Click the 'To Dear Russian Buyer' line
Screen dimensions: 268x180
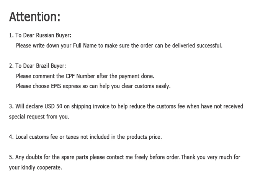(x=40, y=35)
